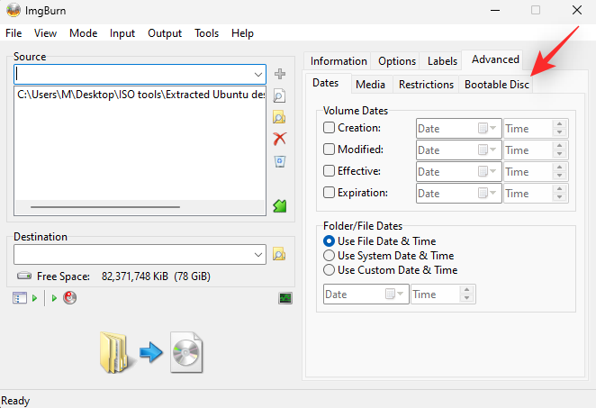
Task: Open the View menu
Action: coord(45,33)
